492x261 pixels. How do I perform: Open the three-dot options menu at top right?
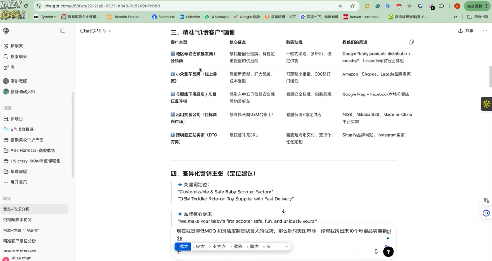[485, 31]
